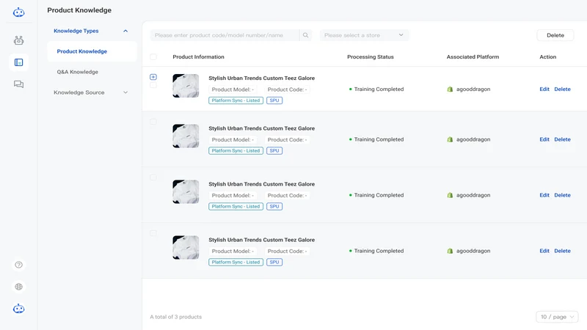
Task: Open the store selection dropdown
Action: pyautogui.click(x=364, y=35)
